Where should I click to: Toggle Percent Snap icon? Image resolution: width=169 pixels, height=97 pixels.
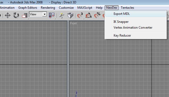97,15
